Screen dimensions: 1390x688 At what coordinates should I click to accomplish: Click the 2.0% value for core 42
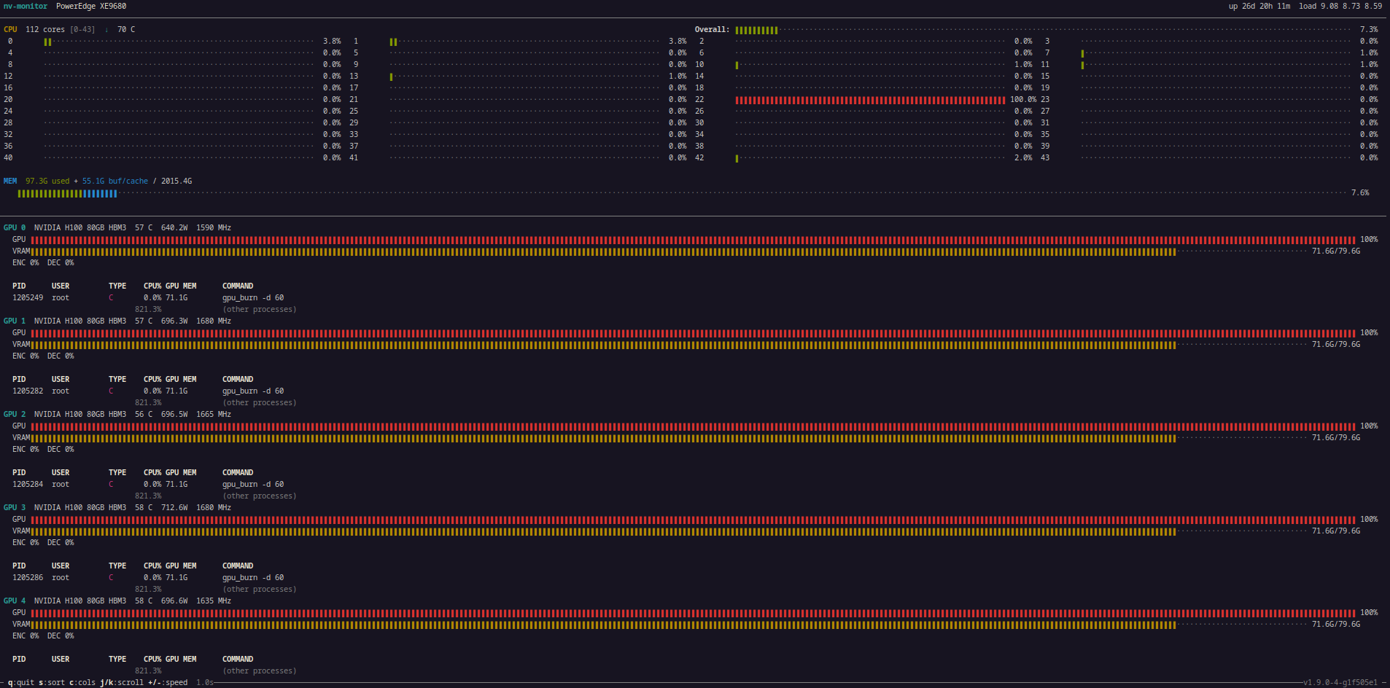click(x=1023, y=158)
